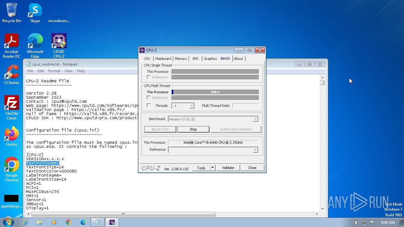Open the Benchmark version dropdown
This screenshot has height=227, width=404.
coord(255,119)
